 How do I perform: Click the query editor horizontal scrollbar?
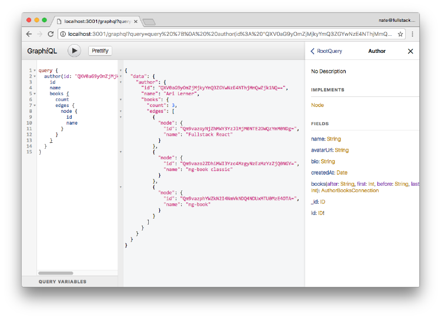click(56, 273)
